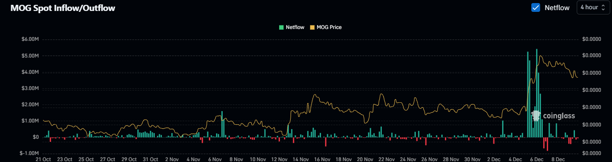Click the $-1.00M axis label
This screenshot has width=612, height=162.
pyautogui.click(x=30, y=153)
